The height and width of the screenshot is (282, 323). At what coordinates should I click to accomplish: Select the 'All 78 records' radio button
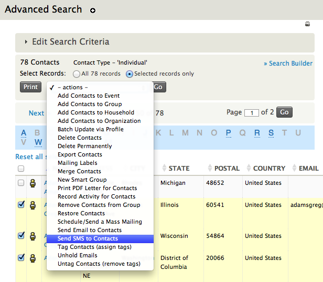(x=77, y=74)
